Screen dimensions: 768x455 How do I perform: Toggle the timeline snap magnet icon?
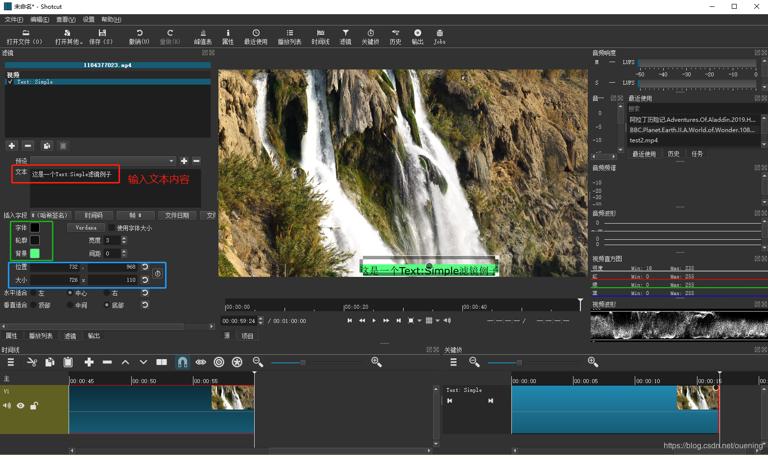point(182,362)
